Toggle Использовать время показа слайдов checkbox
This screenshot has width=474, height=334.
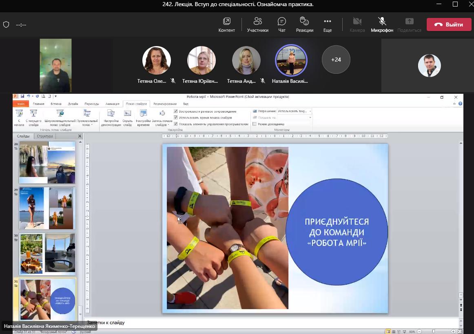[x=176, y=118]
